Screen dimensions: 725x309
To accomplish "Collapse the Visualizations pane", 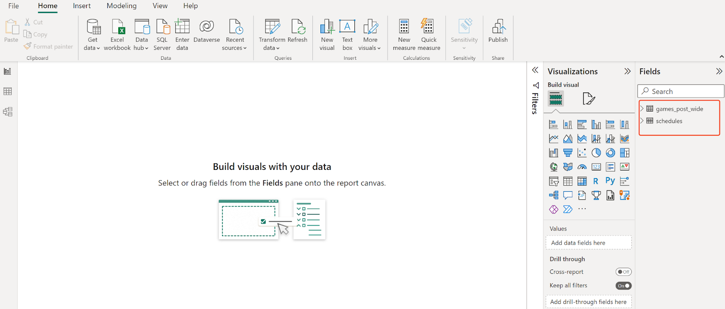I will 628,71.
